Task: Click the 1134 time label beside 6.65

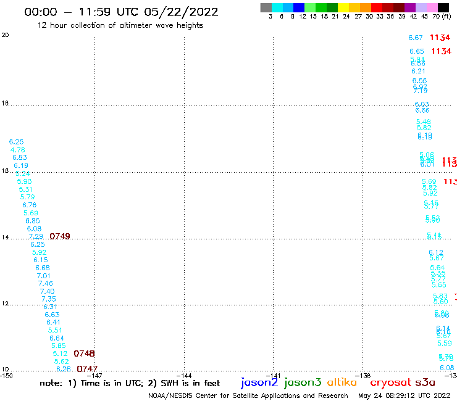Action: click(x=442, y=51)
